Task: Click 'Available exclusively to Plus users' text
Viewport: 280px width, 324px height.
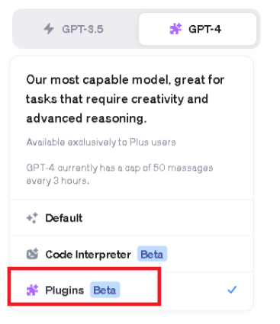Action: pyautogui.click(x=101, y=142)
